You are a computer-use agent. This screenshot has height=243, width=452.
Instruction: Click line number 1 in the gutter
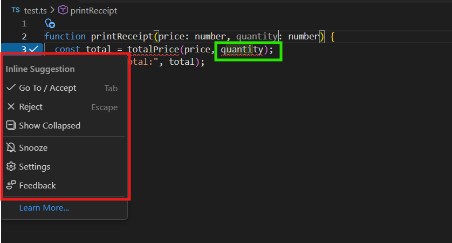coord(24,23)
